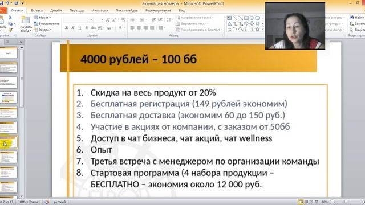Click list item 'Опыт' on the slide
365x205 pixels.
[101, 150]
